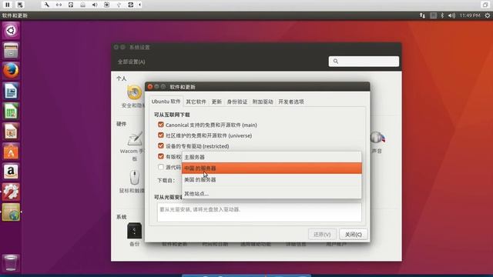
Task: Click the CD-ROM install list box
Action: click(260, 212)
